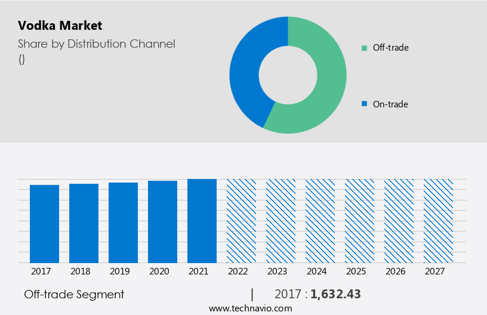Click the 2017 solid blue bar
Screen dimensions: 487x315
pyautogui.click(x=44, y=224)
